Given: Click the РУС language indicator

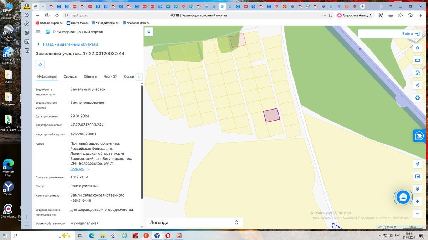Looking at the screenshot, I should click(397, 235).
